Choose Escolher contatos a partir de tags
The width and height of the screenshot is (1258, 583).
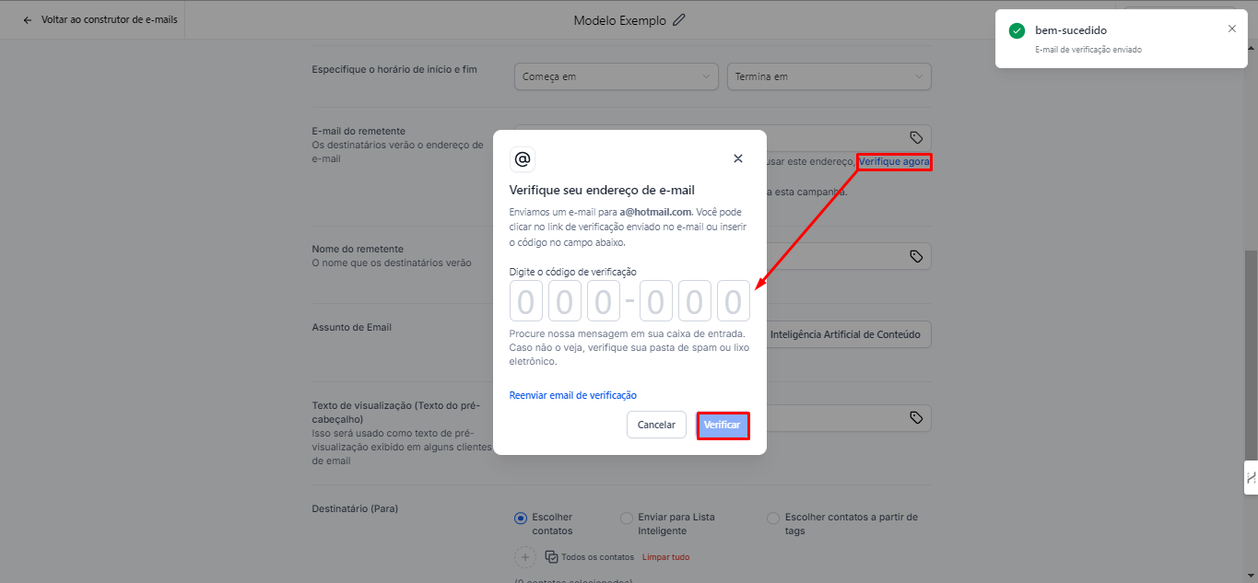pos(773,518)
